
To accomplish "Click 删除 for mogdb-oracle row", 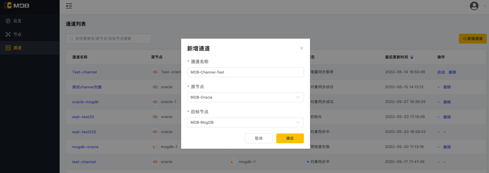I will (x=447, y=147).
